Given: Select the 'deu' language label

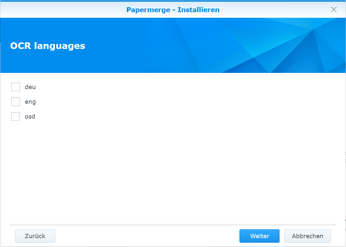Looking at the screenshot, I should click(30, 87).
